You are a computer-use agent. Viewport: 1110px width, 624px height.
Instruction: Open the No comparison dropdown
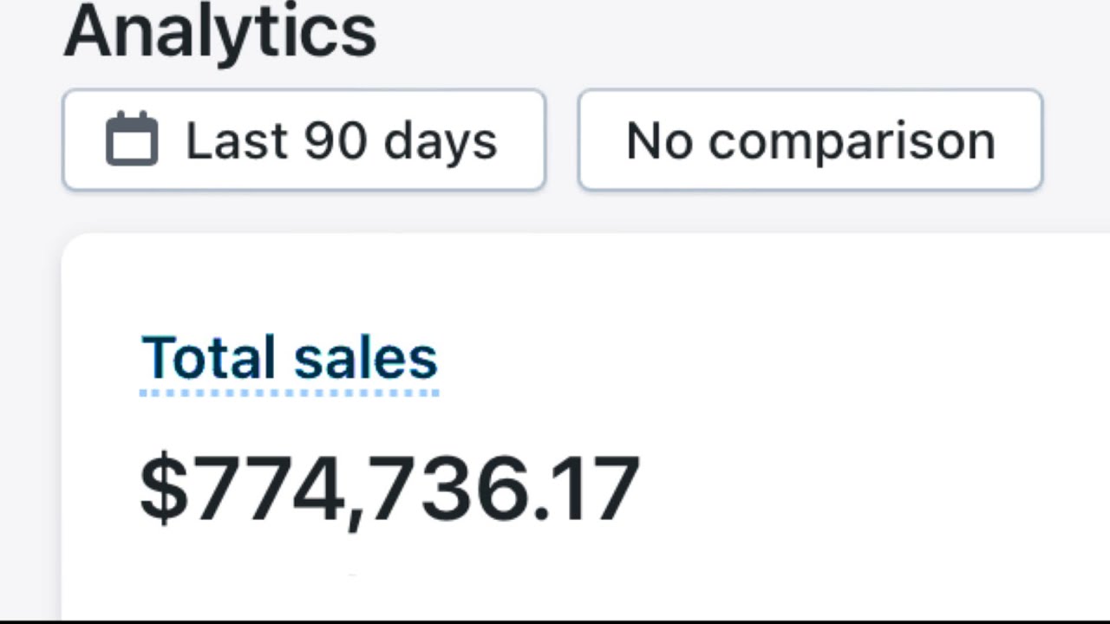click(810, 140)
